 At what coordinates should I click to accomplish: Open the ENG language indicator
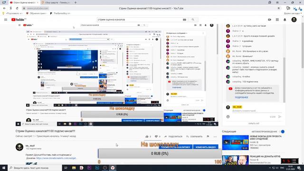[282, 168]
